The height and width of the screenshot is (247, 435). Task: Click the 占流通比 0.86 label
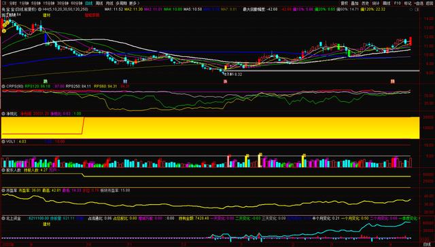point(100,218)
